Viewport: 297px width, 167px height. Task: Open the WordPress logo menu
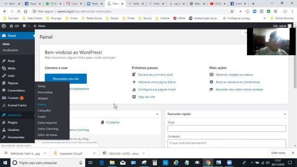pos(4,26)
